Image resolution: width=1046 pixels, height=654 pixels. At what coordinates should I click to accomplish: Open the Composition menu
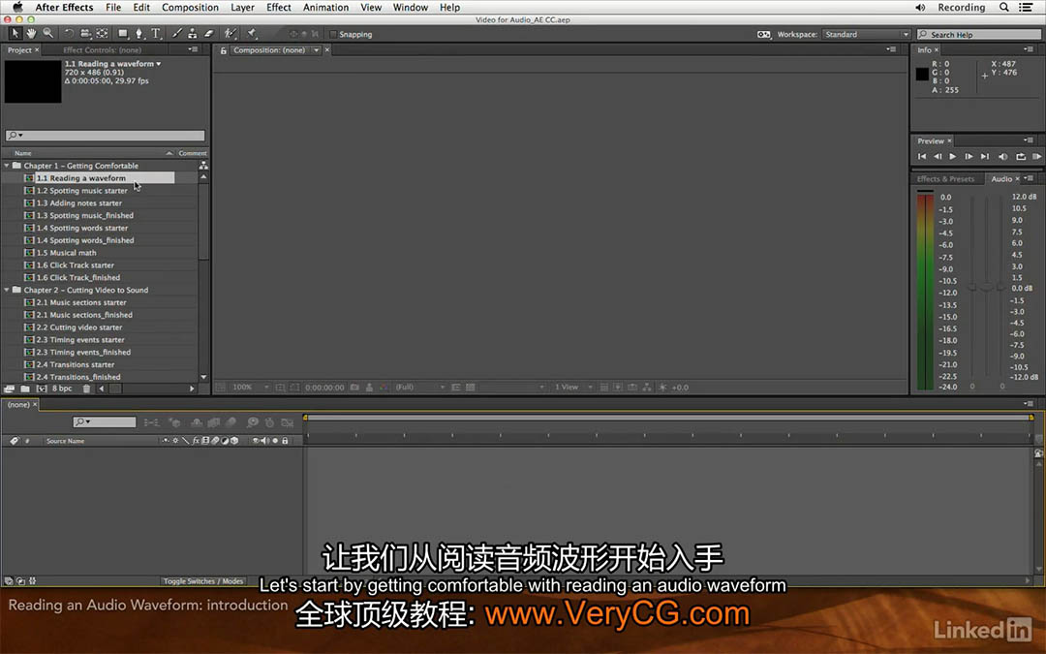(x=190, y=8)
